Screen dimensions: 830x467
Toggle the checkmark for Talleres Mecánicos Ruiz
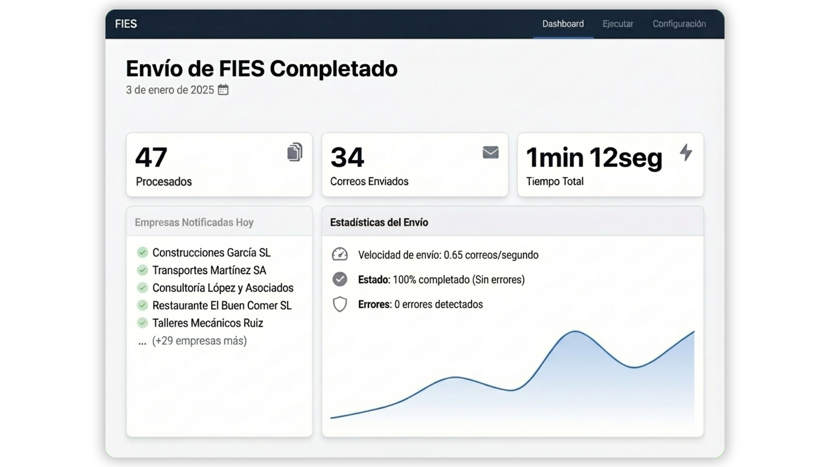click(143, 323)
